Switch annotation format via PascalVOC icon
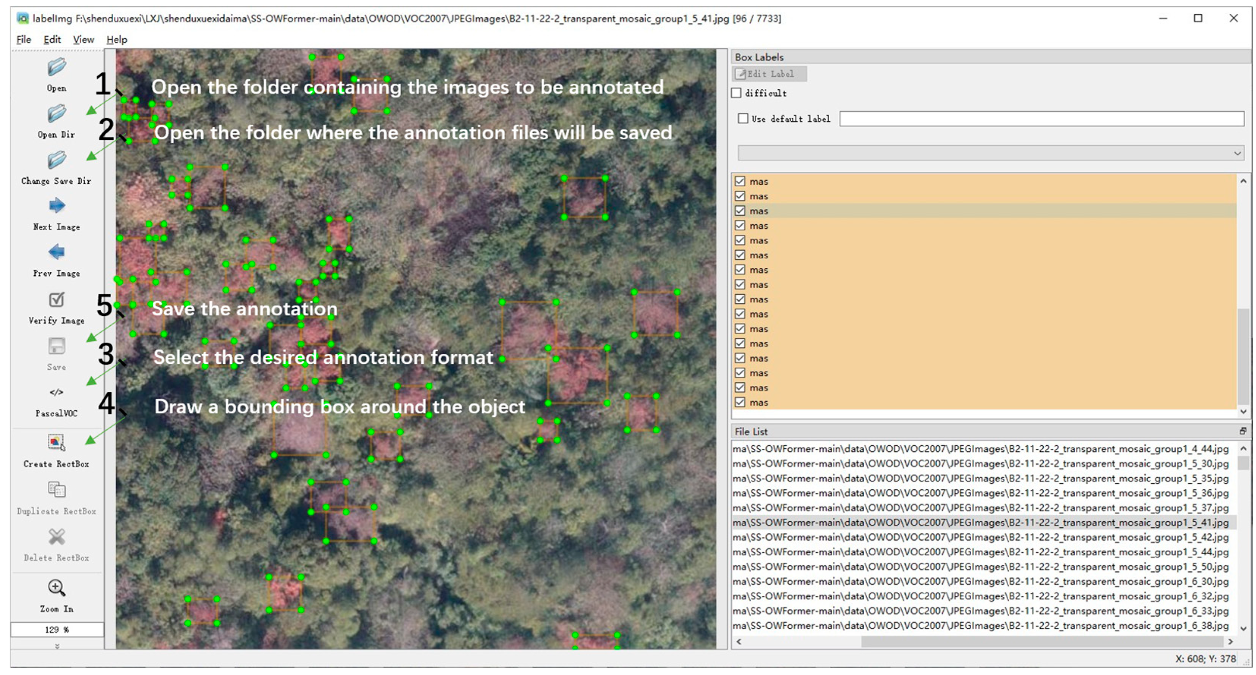This screenshot has height=675, width=1256. point(57,393)
